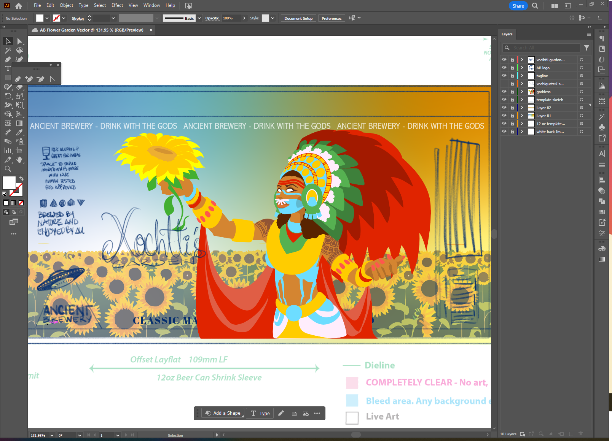The height and width of the screenshot is (441, 612).
Task: Select the Blend tool
Action: (x=8, y=141)
